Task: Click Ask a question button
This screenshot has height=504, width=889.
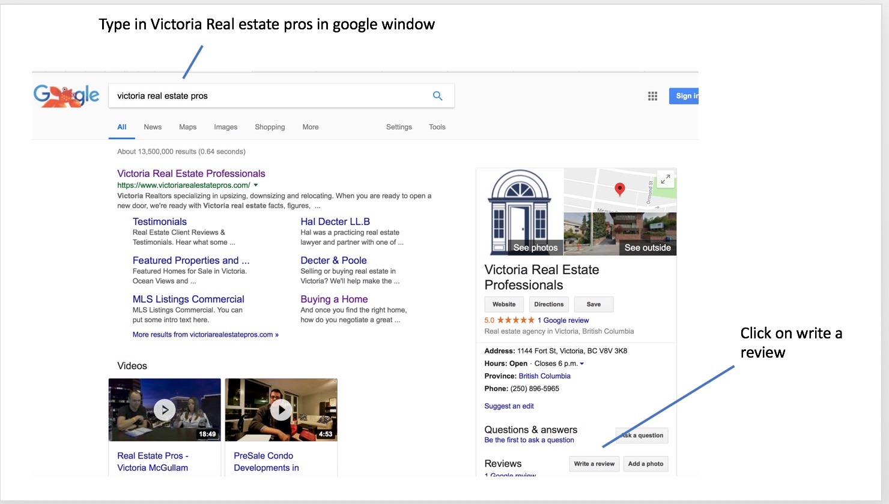Action: point(642,436)
